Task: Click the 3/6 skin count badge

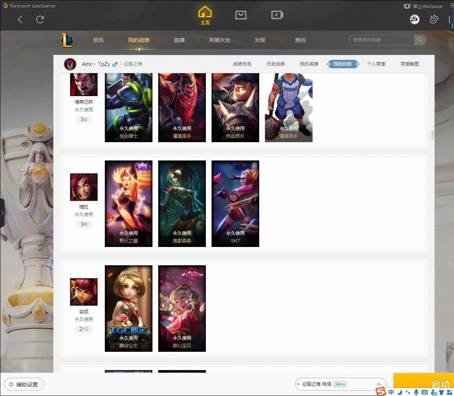Action: (84, 224)
